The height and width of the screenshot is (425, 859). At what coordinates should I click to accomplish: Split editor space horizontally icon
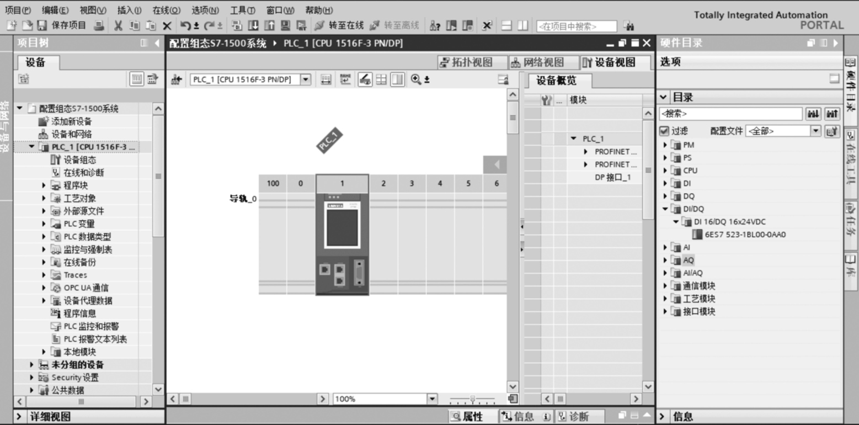pos(506,25)
